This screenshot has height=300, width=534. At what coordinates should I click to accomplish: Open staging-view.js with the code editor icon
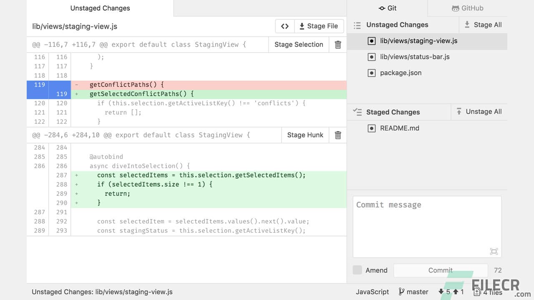pyautogui.click(x=285, y=26)
